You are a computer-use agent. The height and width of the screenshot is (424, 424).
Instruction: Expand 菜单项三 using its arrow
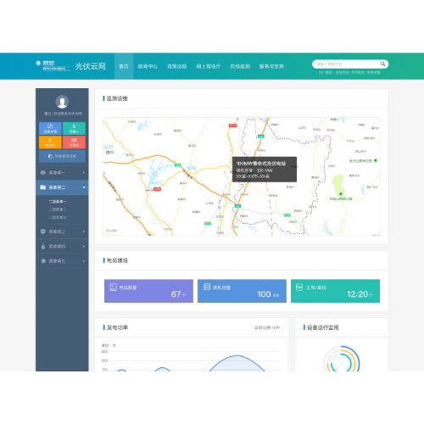coord(84,232)
